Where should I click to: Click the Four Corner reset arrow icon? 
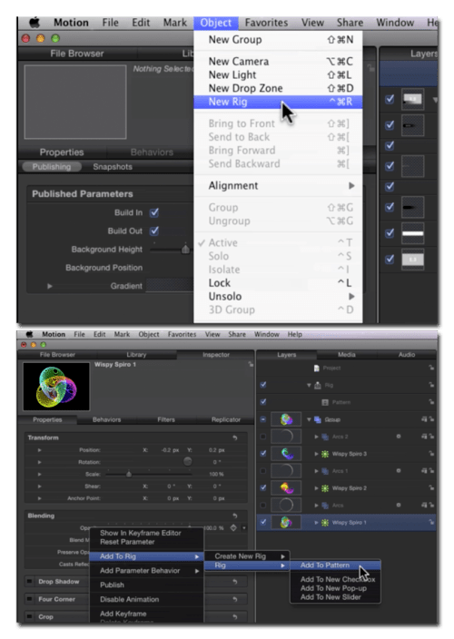[x=235, y=599]
